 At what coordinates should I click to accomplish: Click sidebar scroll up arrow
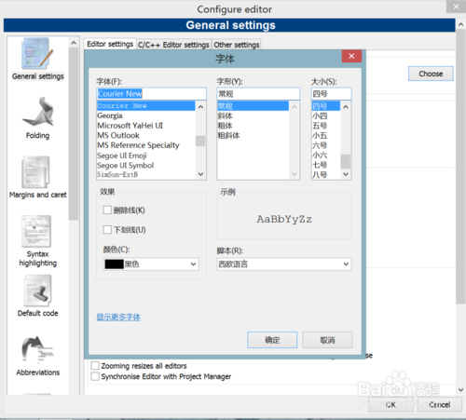coord(74,43)
